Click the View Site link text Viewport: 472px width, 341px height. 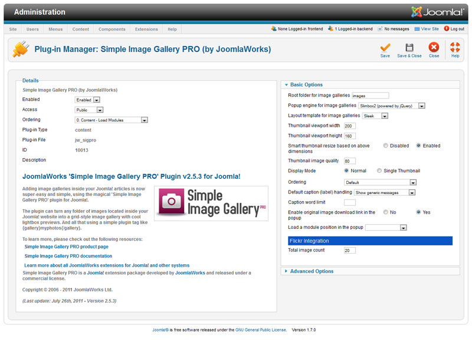[x=430, y=29]
